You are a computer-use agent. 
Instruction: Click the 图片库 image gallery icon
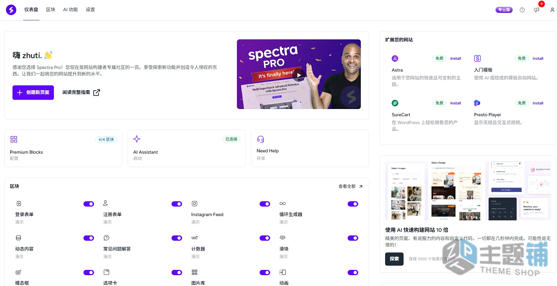pyautogui.click(x=195, y=272)
